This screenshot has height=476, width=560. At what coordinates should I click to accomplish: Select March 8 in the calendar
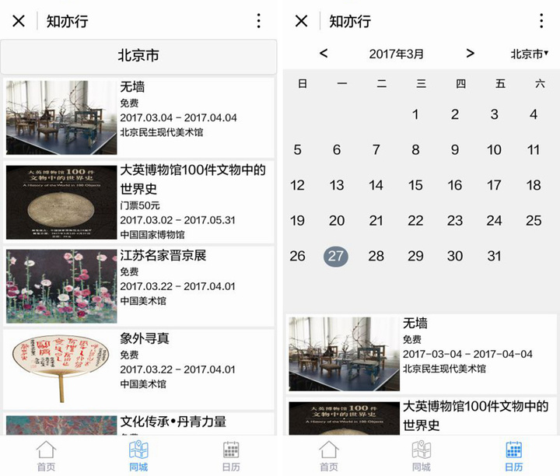click(415, 150)
